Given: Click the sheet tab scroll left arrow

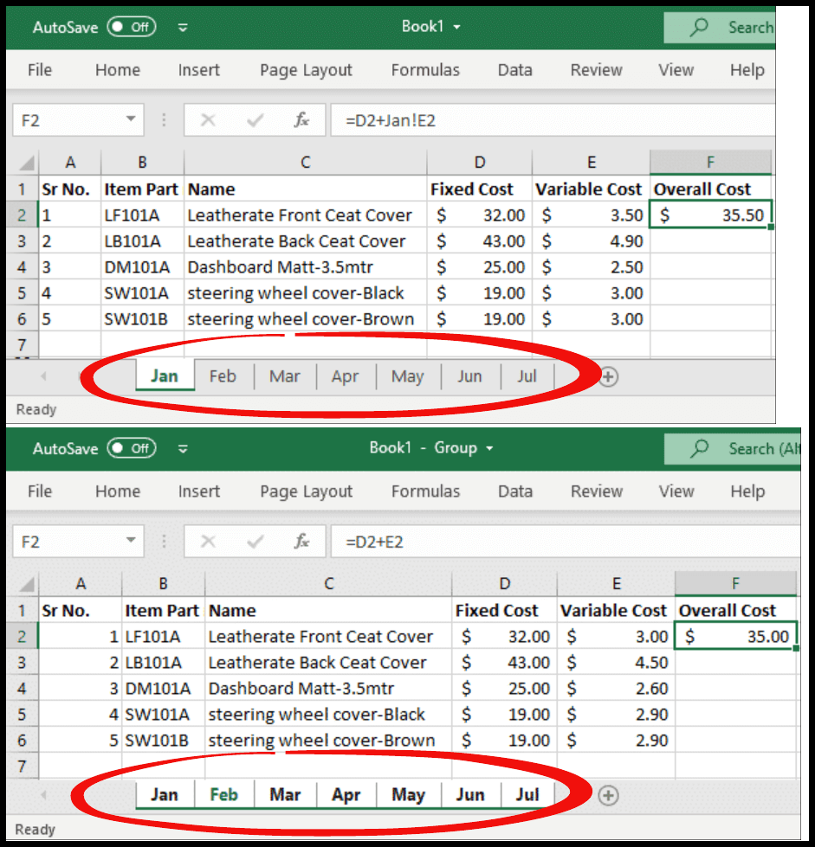Looking at the screenshot, I should 43,376.
